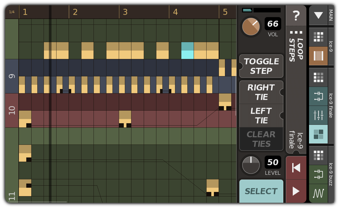Click the teal pads icon under Ice-9 finale

tap(318, 134)
